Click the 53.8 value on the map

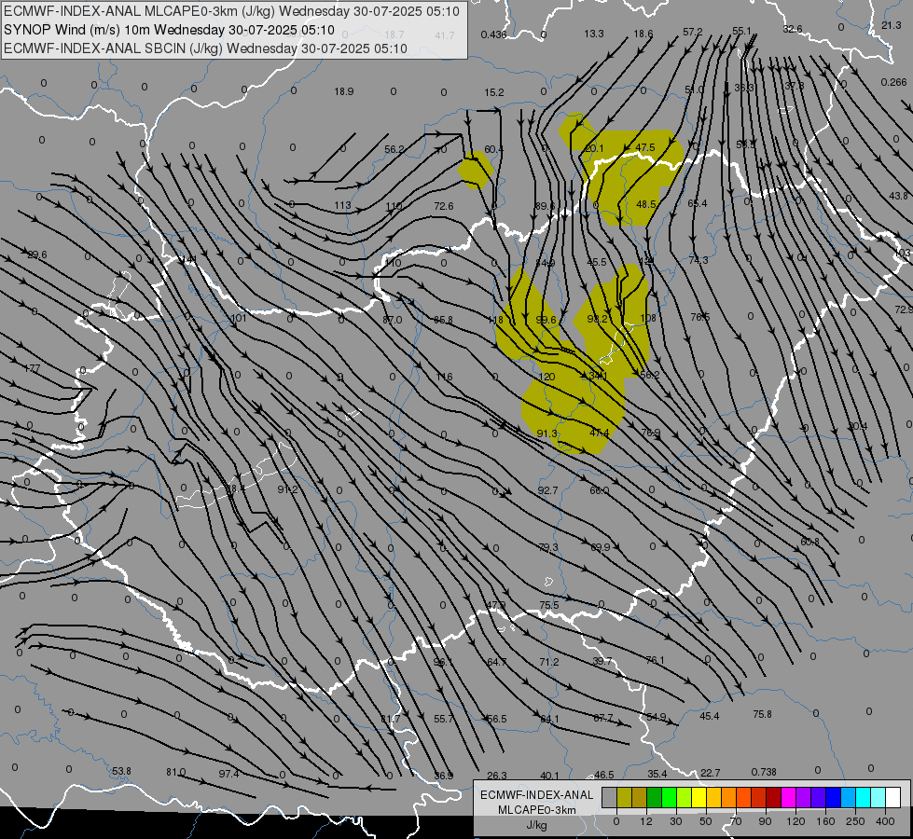pyautogui.click(x=121, y=771)
